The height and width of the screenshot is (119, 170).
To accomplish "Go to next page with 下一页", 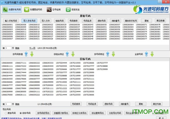I will (x=32, y=48).
